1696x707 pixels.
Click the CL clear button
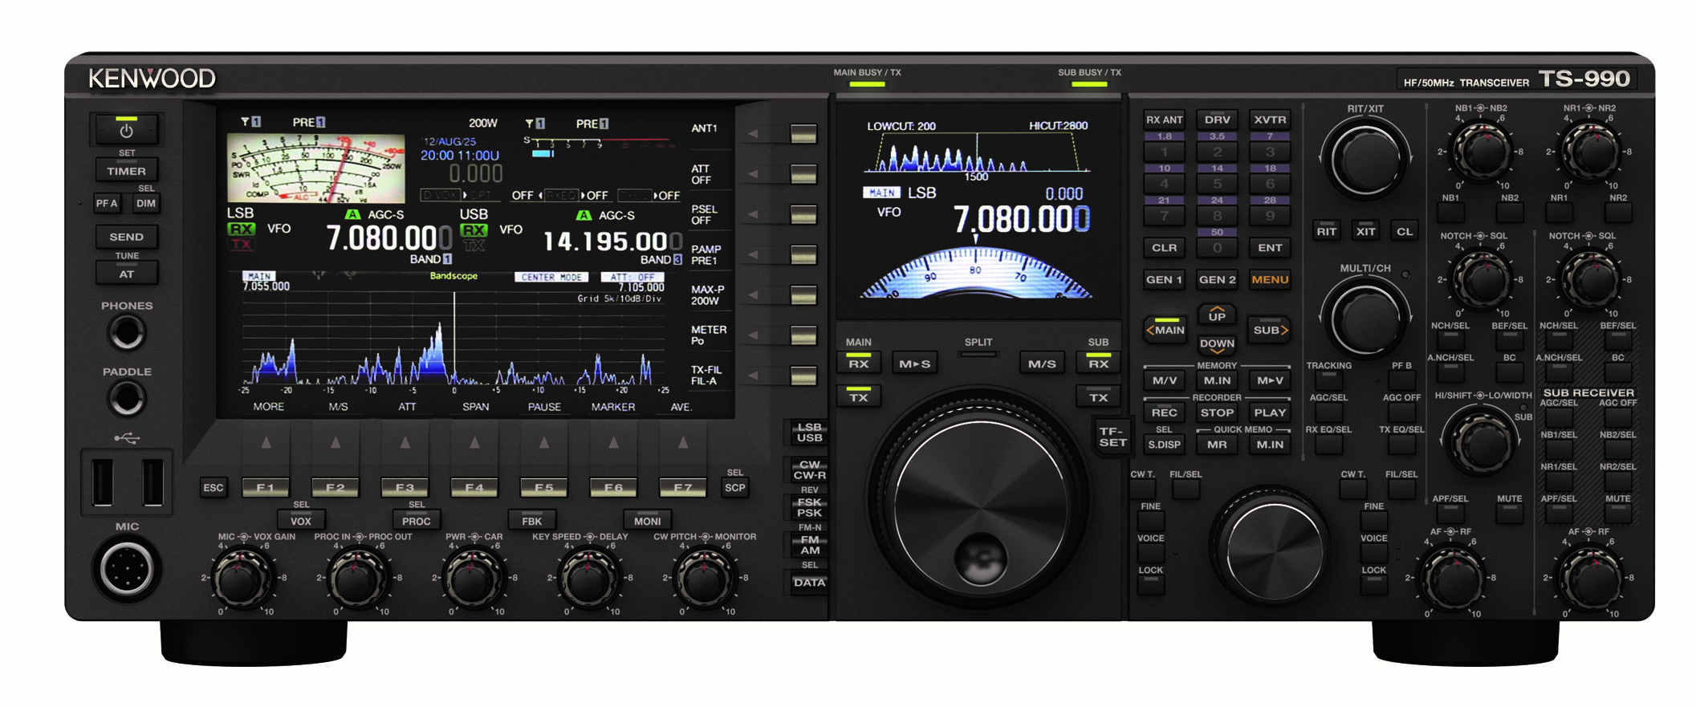tap(1405, 231)
